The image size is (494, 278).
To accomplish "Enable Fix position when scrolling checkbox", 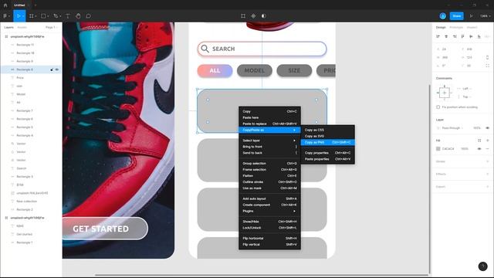I will (x=438, y=107).
